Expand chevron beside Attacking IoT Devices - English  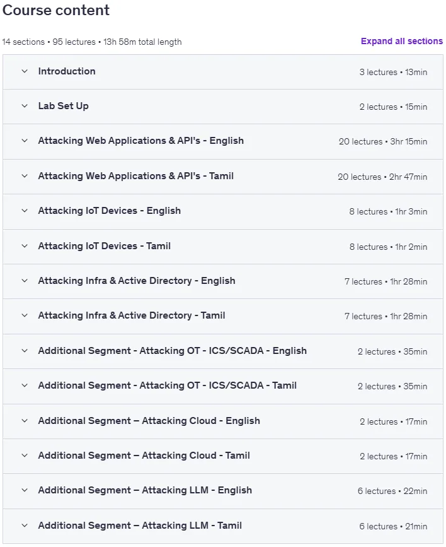25,211
